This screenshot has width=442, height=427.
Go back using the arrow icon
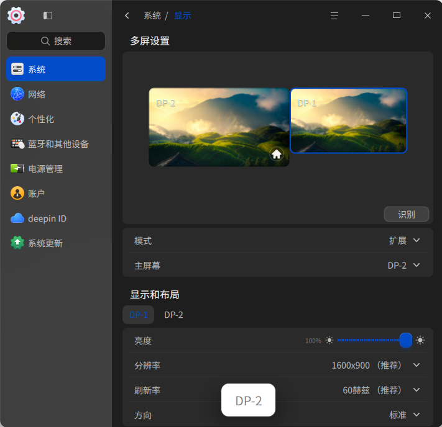[127, 16]
